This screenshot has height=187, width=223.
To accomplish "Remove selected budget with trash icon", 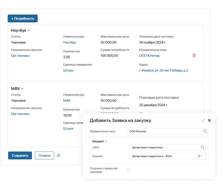I will pyautogui.click(x=199, y=156).
